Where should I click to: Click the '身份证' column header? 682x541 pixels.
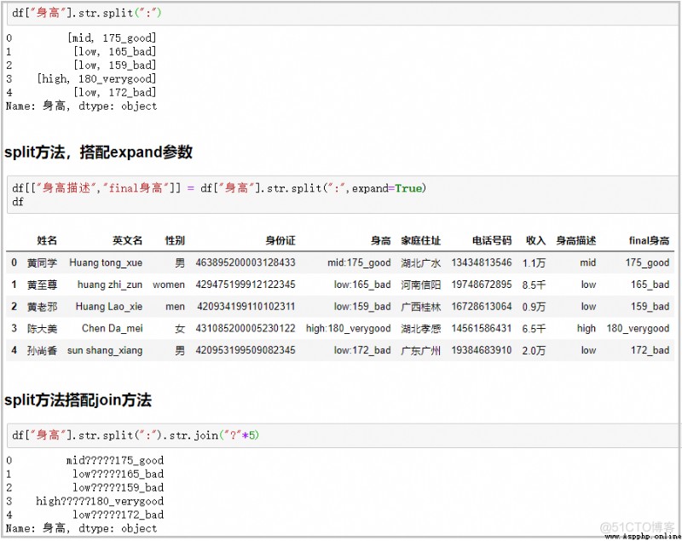click(x=280, y=240)
